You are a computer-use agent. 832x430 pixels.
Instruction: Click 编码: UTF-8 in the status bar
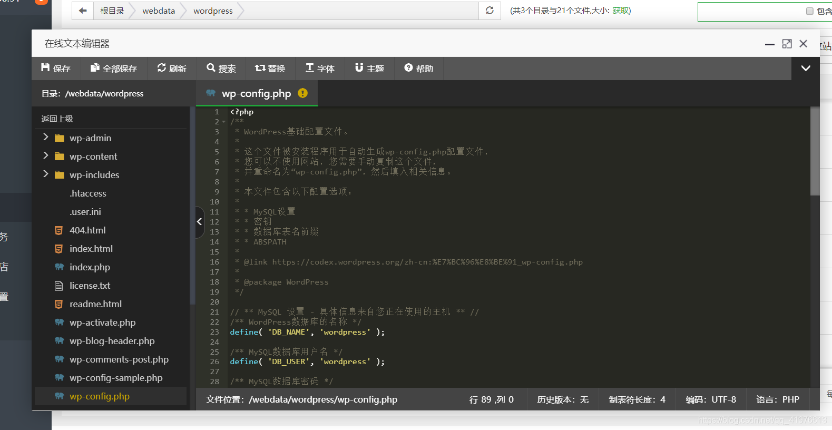coord(711,399)
